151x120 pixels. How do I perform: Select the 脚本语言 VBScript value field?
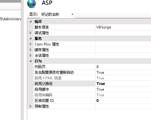(x=123, y=27)
